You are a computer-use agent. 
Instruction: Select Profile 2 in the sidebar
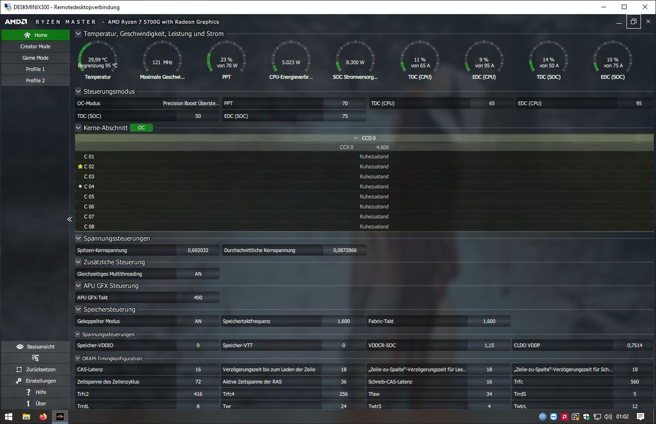35,81
